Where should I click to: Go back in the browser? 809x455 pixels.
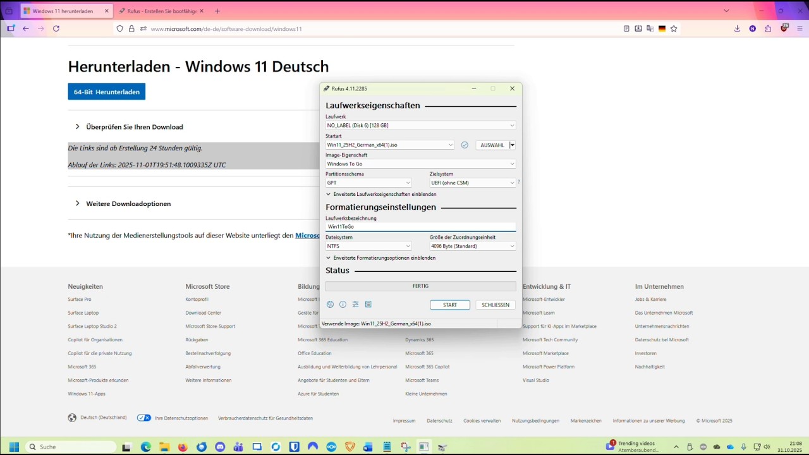[26, 28]
